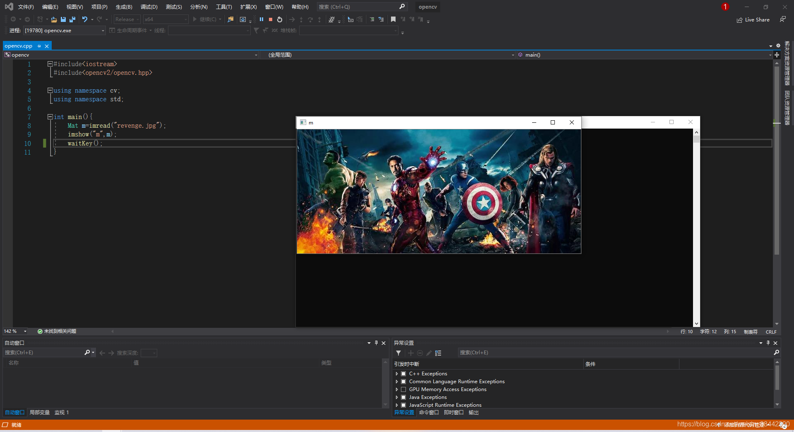Pin the opencv.cpp editor tab

[39, 46]
